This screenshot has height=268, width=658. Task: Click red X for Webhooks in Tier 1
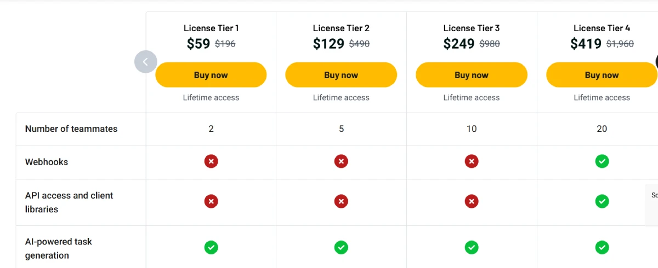coord(211,161)
